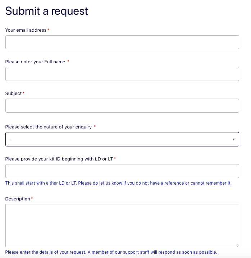Click the kit ID beginning with LD or LT label
Image resolution: width=251 pixels, height=258 pixels.
click(x=59, y=159)
